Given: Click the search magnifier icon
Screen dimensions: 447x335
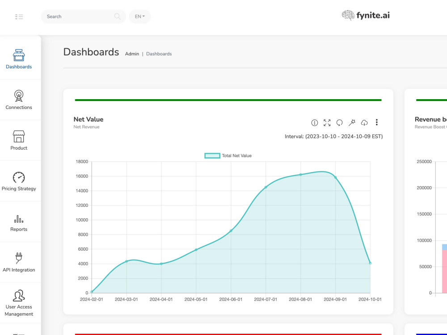Looking at the screenshot, I should coord(117,17).
